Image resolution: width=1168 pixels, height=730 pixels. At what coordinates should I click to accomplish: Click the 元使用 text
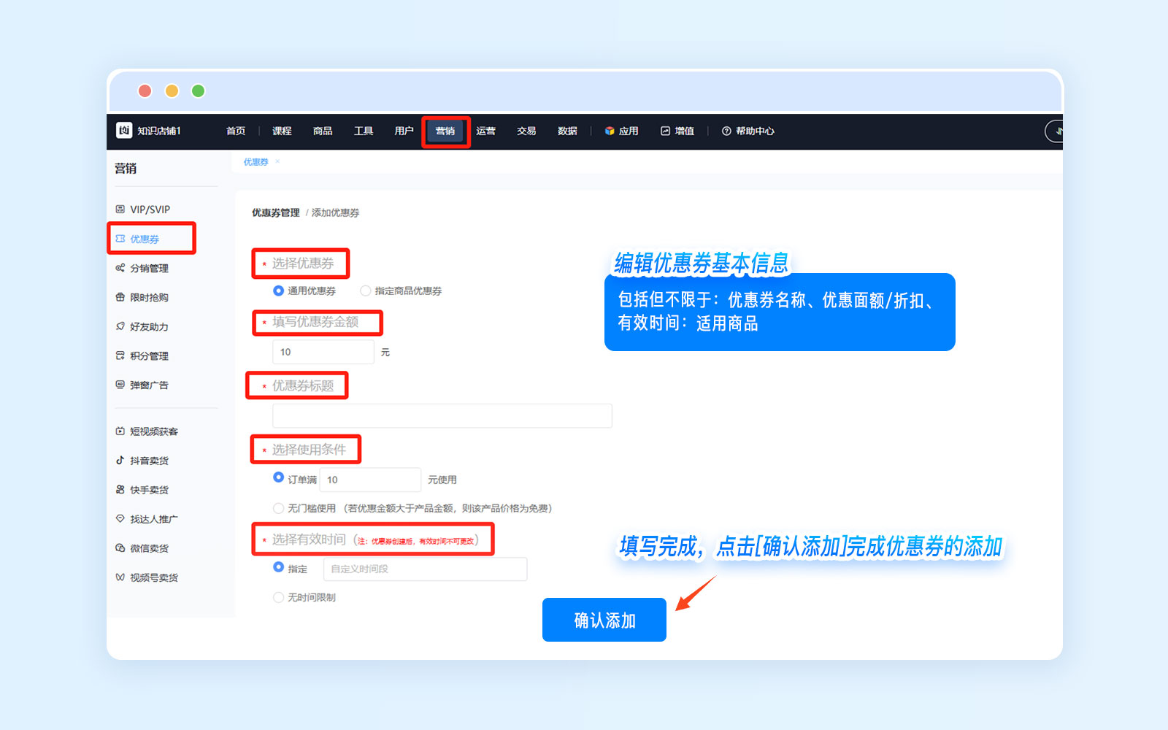[x=442, y=480]
